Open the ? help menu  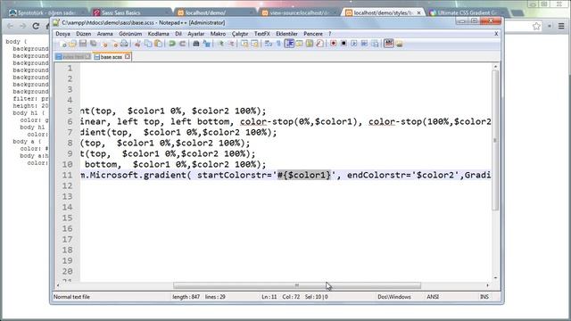(x=330, y=34)
